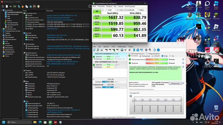Click Hard Disk Sentinel blue notebook toolbar icon
The image size is (223, 125).
134,50
